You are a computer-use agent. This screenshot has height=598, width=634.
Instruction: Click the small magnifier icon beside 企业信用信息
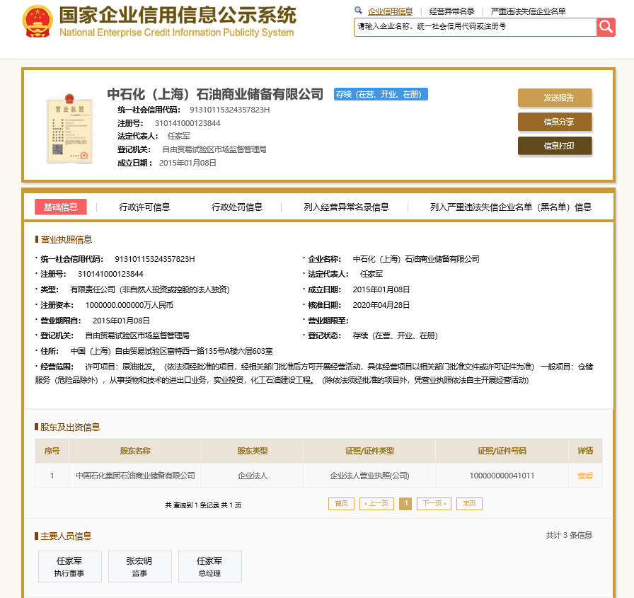(358, 11)
